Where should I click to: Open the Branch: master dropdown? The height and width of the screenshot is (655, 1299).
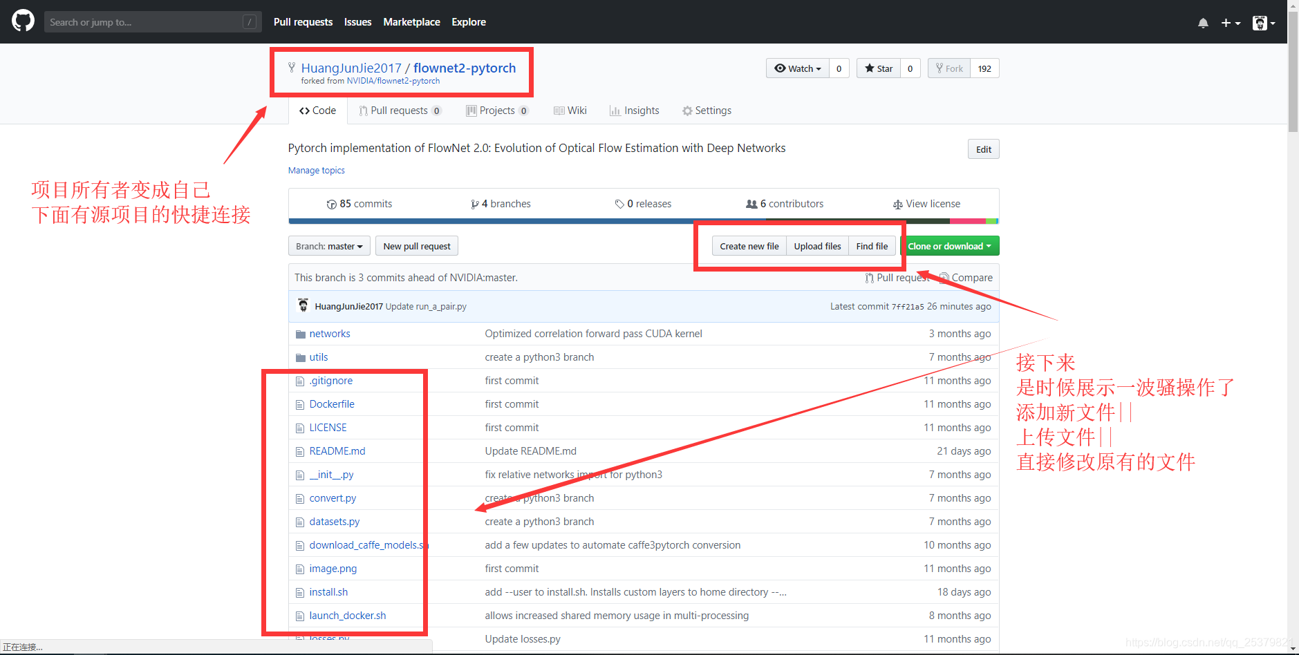[329, 246]
